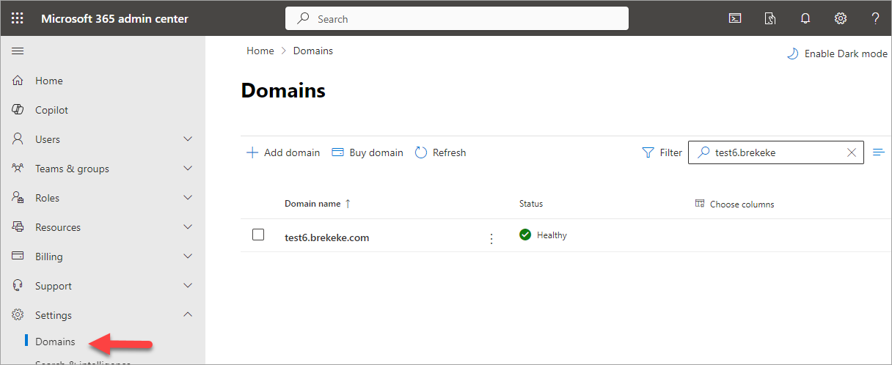Screen dimensions: 892x365
Task: Expand the Users menu chevron
Action: pyautogui.click(x=188, y=139)
